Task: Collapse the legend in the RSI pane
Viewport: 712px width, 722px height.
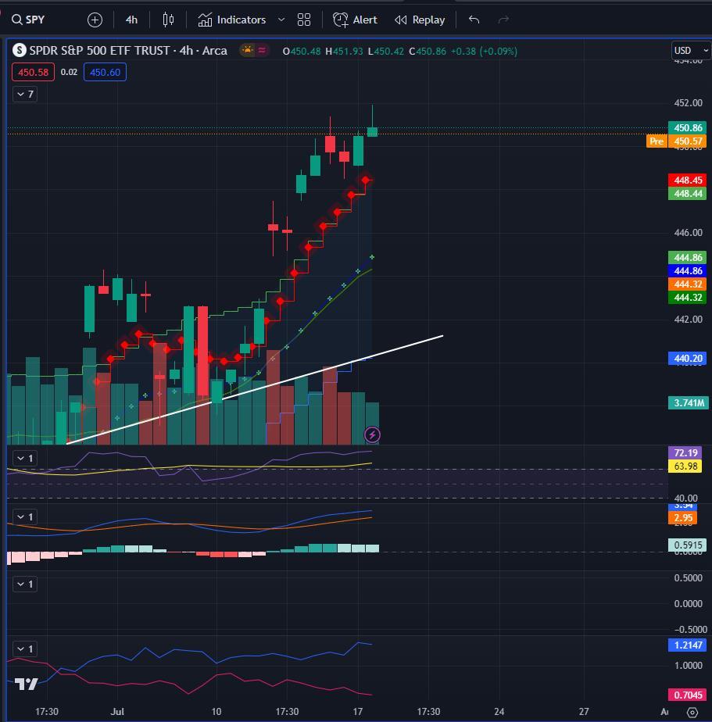Action: click(x=25, y=458)
